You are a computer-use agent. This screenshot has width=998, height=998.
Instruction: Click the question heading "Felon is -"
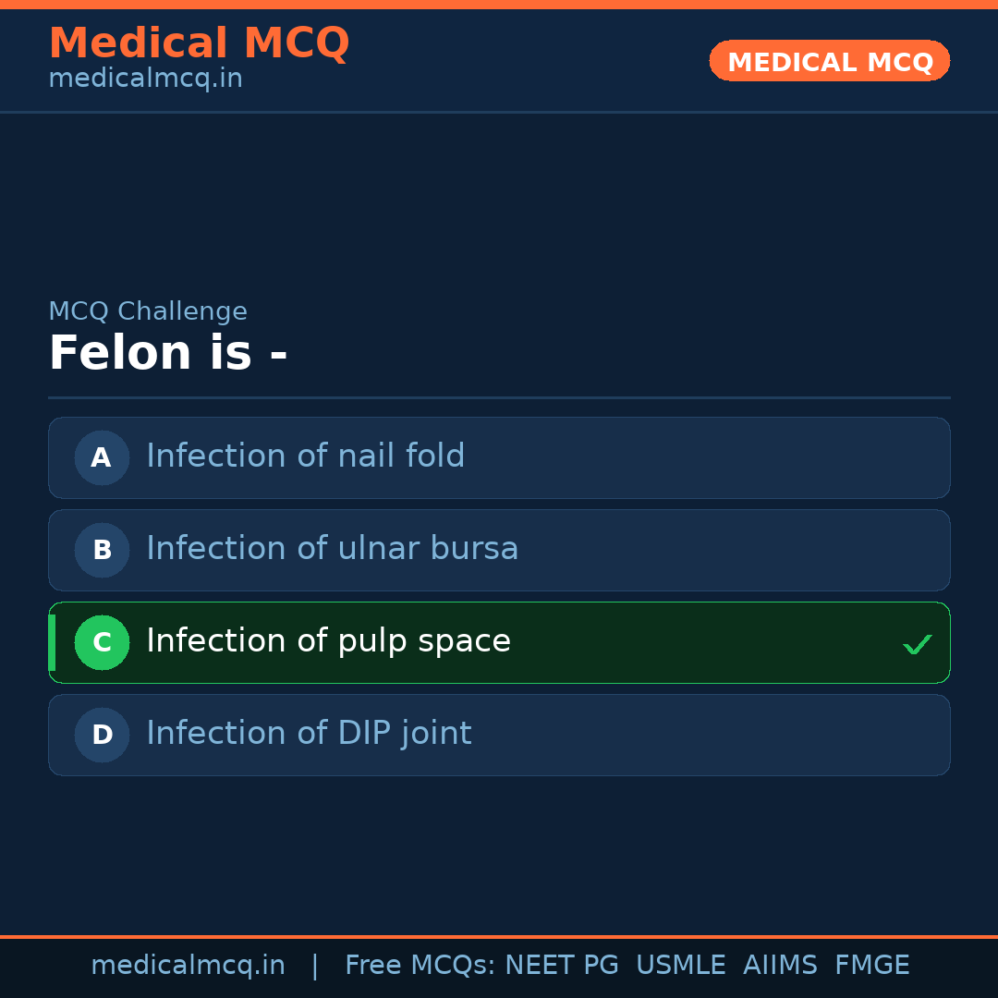tap(167, 354)
